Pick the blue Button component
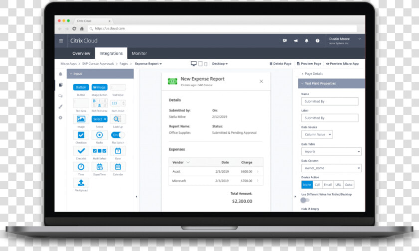 point(81,87)
